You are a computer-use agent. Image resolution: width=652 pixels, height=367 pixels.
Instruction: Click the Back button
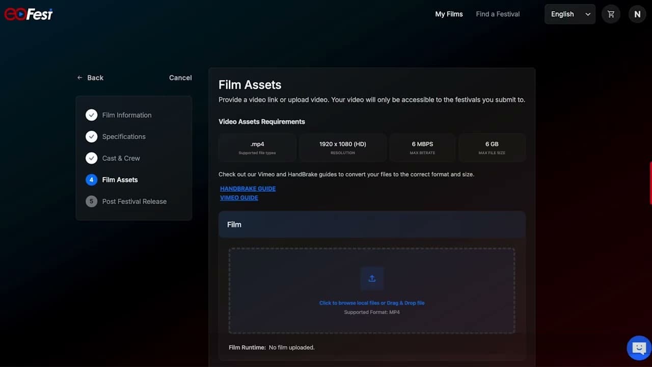(90, 78)
